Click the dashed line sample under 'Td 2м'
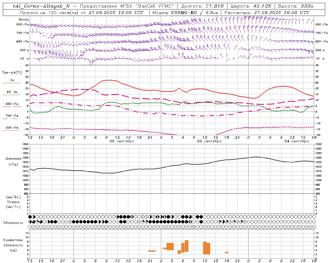329x263 pixels. click(x=11, y=95)
